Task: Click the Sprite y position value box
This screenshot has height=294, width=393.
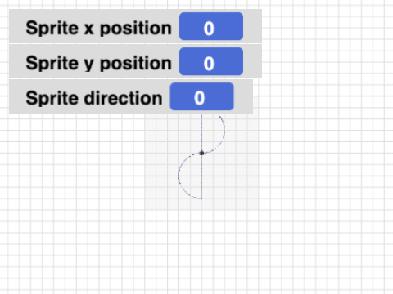Action: (x=211, y=61)
